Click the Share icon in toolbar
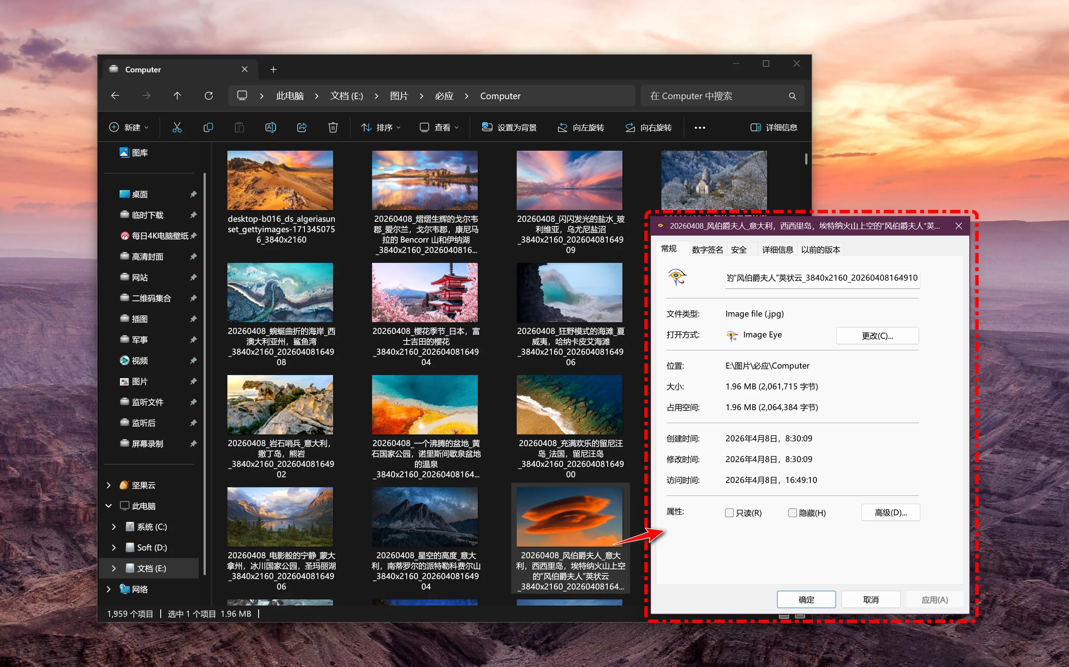Screen dimensions: 1069x667 (x=302, y=127)
